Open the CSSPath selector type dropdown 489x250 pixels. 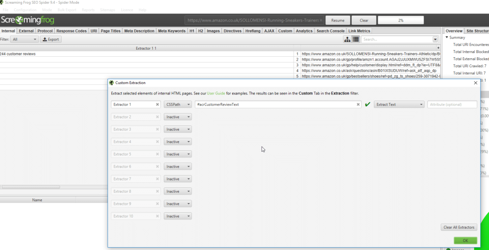click(178, 104)
